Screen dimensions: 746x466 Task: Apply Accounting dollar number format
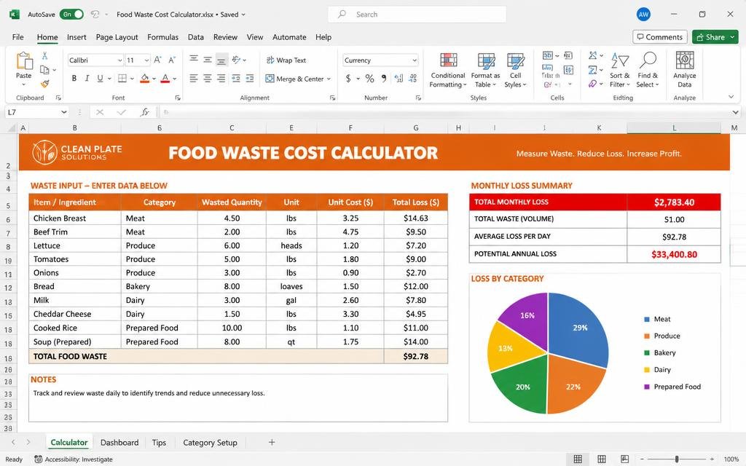[x=348, y=79]
